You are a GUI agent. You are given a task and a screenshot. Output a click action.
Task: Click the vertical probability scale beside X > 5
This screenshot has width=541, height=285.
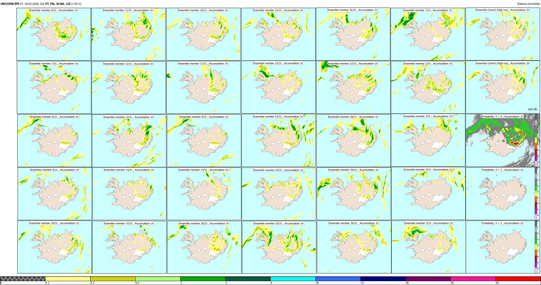pyautogui.click(x=536, y=247)
